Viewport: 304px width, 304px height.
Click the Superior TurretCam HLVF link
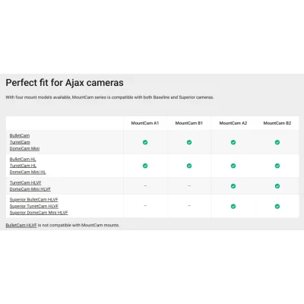pos(34,206)
